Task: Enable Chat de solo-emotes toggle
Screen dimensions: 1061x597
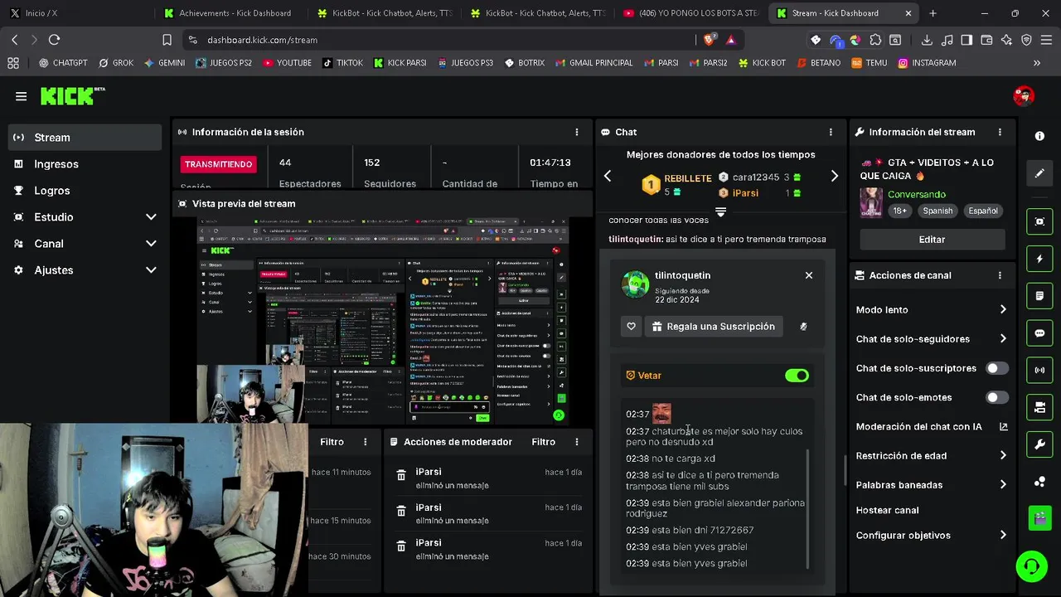Action: (x=997, y=397)
